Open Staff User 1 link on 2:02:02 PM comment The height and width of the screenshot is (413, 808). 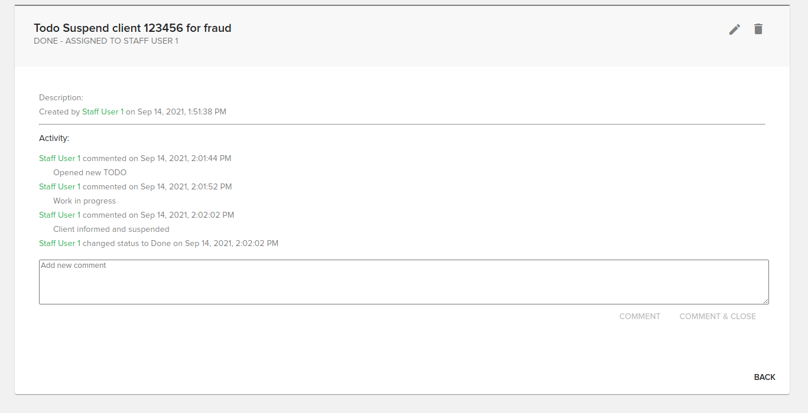point(60,215)
